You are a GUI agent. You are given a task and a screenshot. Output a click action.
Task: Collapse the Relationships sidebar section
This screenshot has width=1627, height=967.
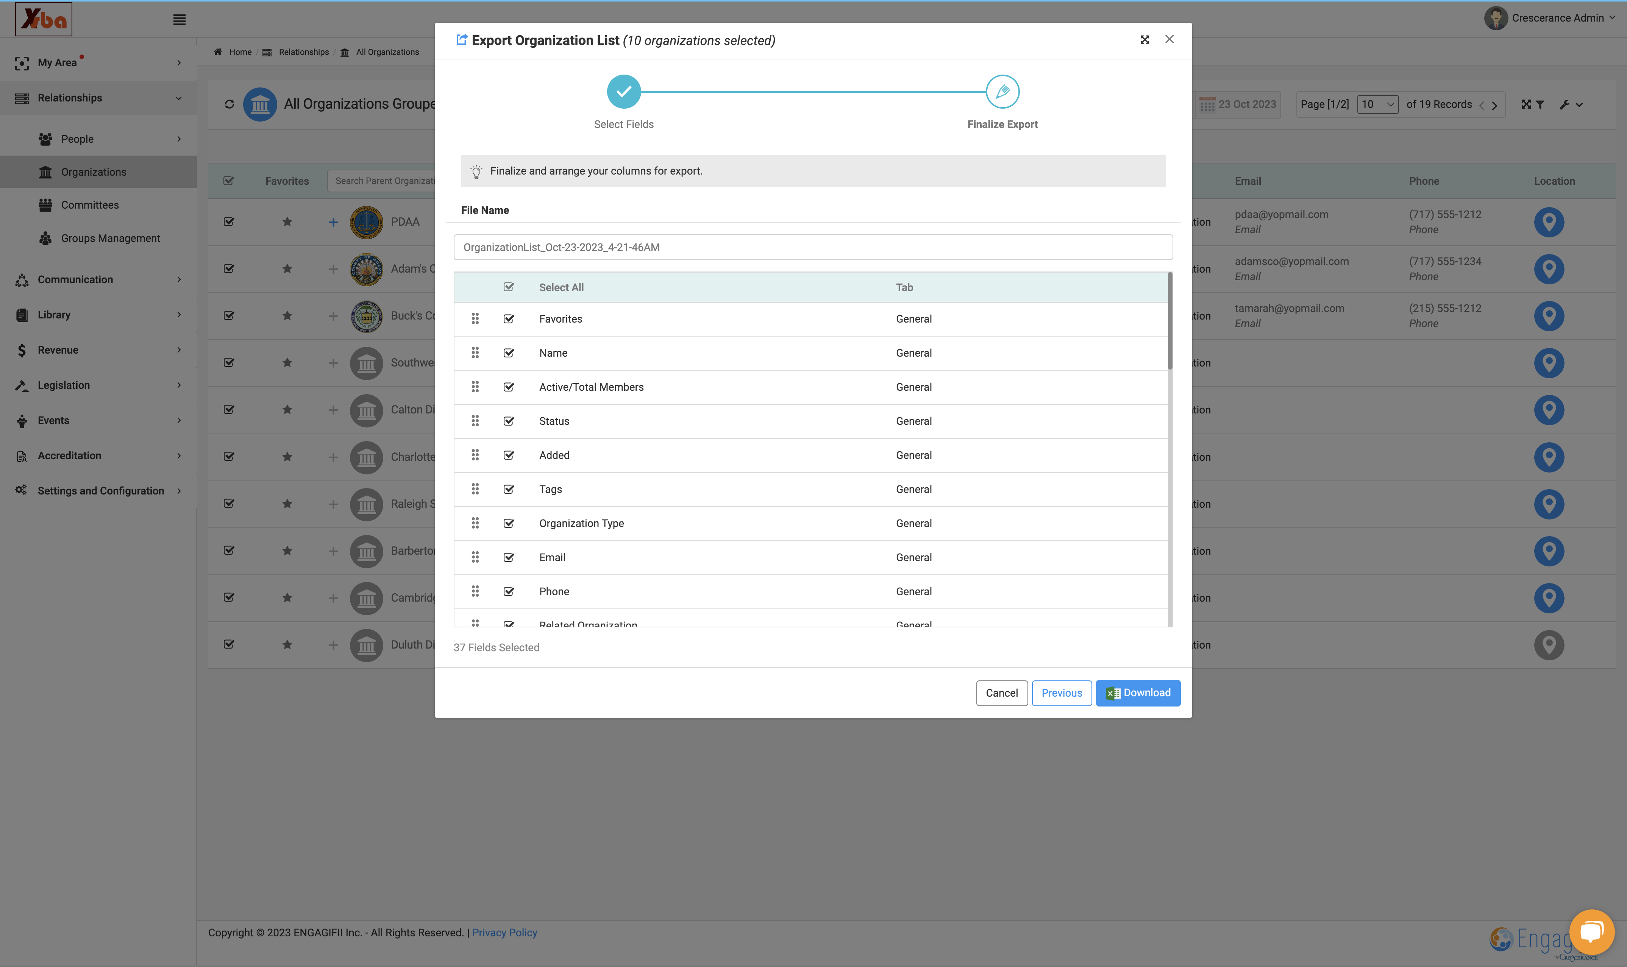tap(98, 98)
